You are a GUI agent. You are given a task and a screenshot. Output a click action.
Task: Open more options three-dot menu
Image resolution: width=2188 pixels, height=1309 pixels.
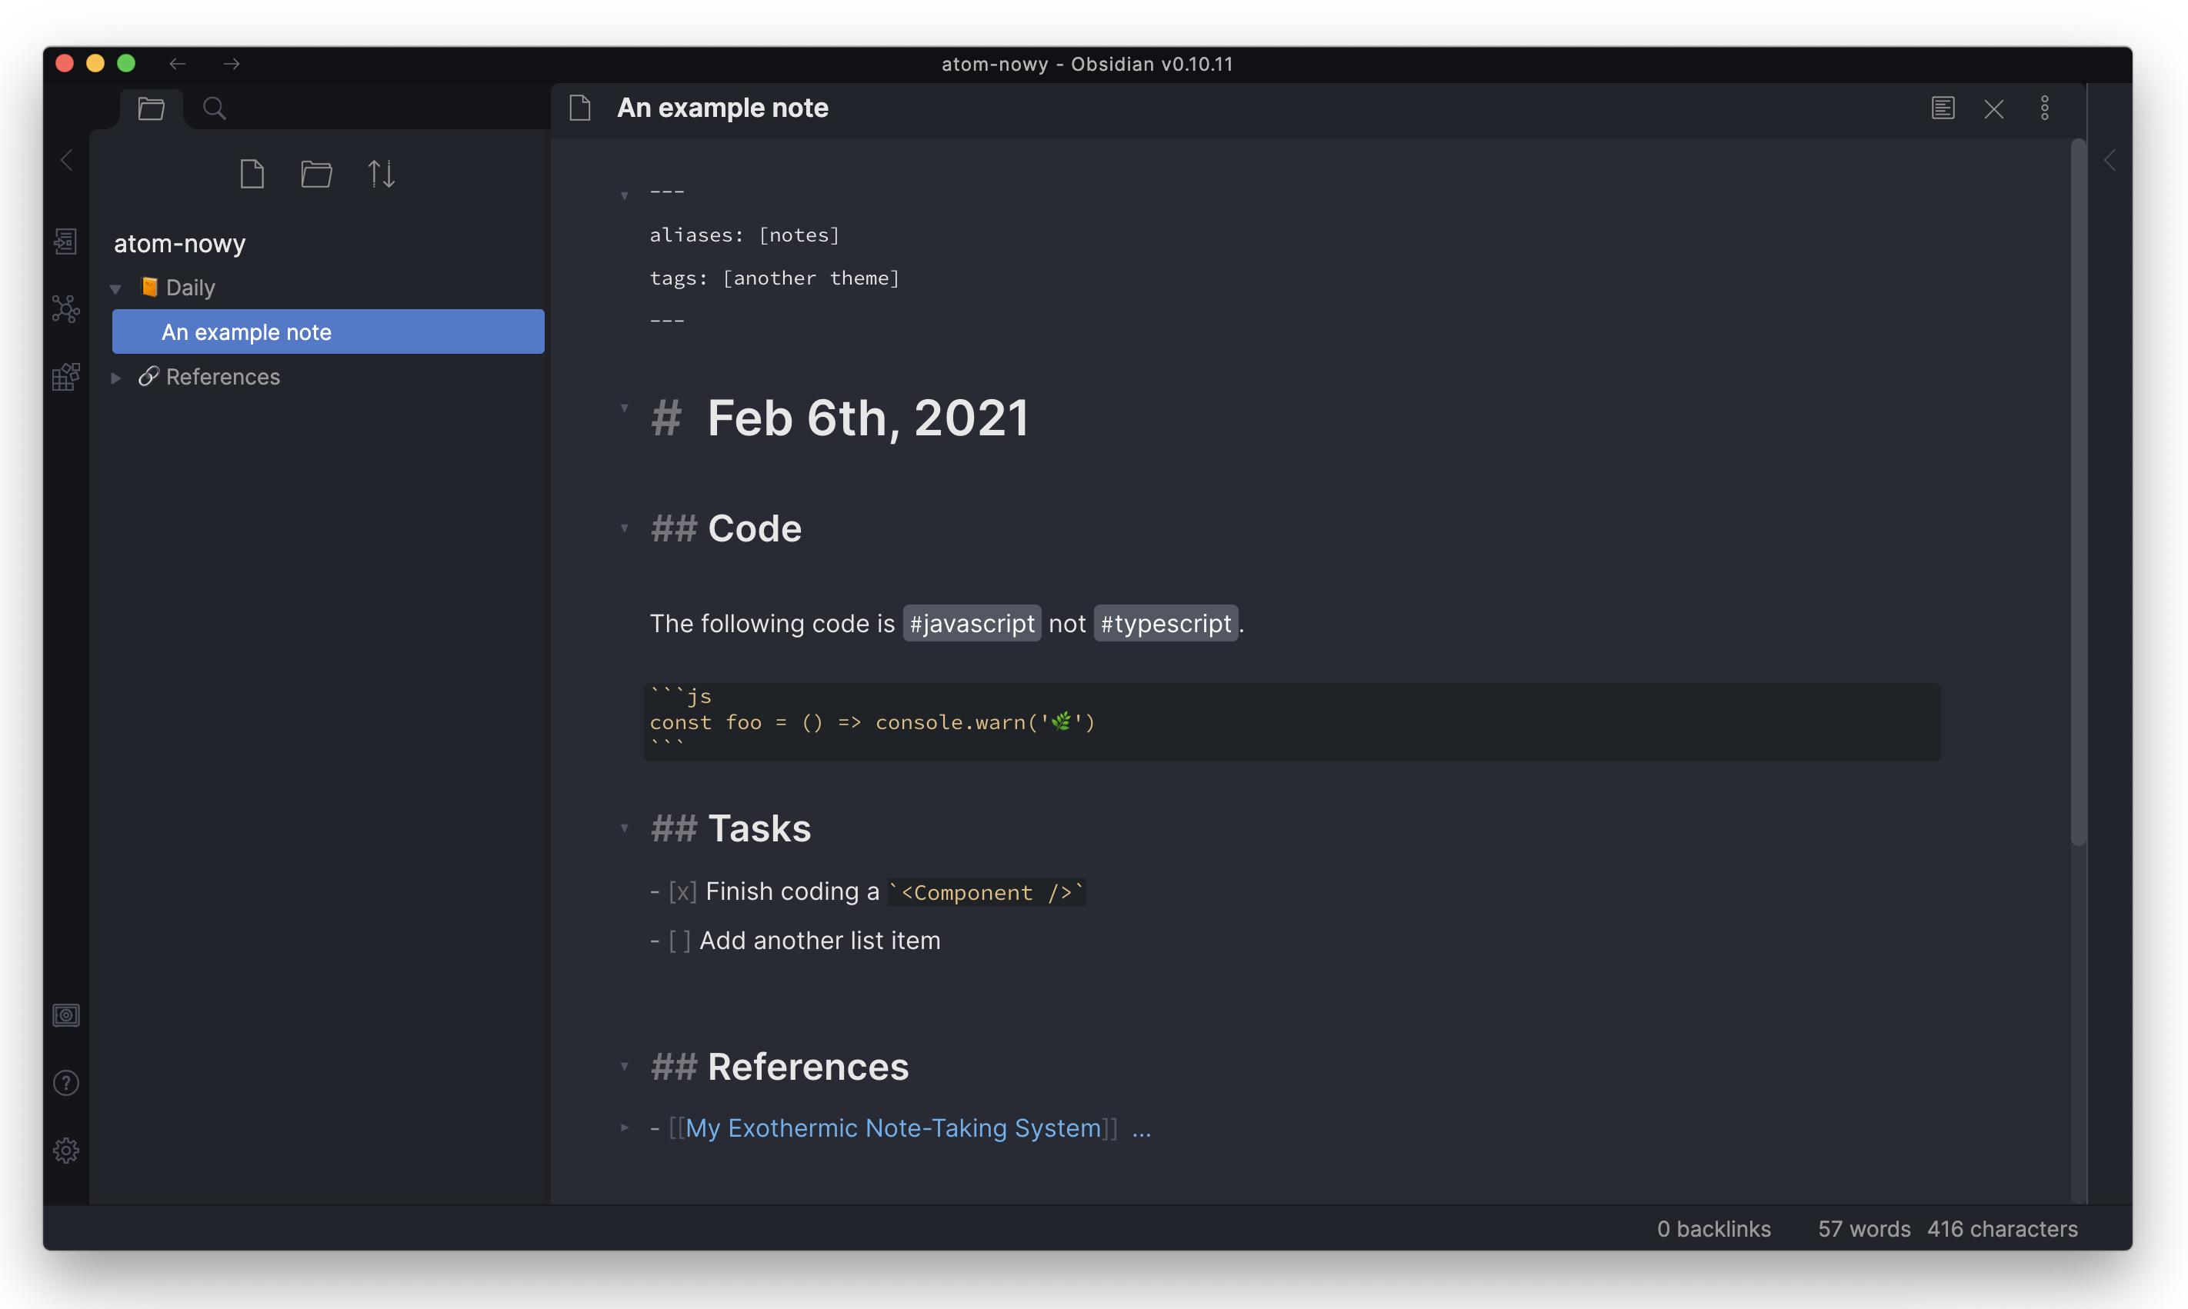[x=2045, y=108]
